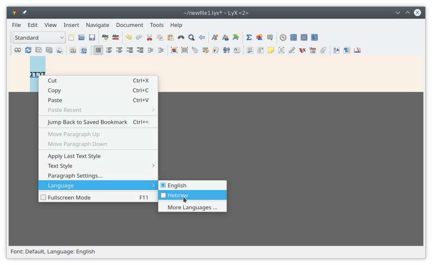Viewport: 432px width, 265px height.
Task: Click the Insert hyperlink icon
Action: click(292, 50)
